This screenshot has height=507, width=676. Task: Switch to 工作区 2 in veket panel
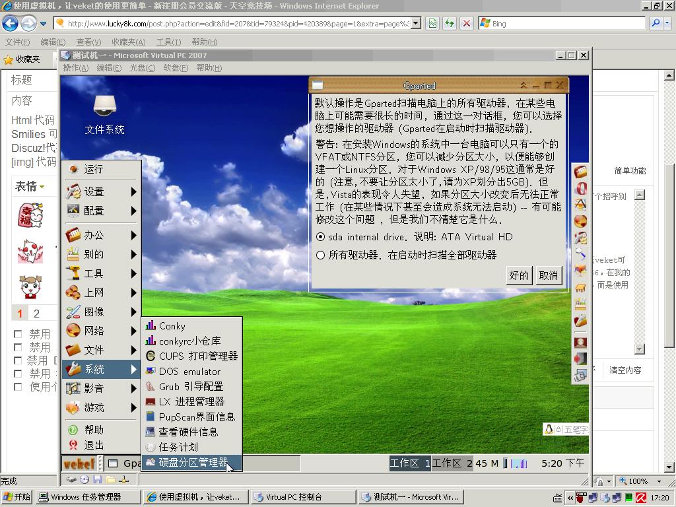(453, 463)
